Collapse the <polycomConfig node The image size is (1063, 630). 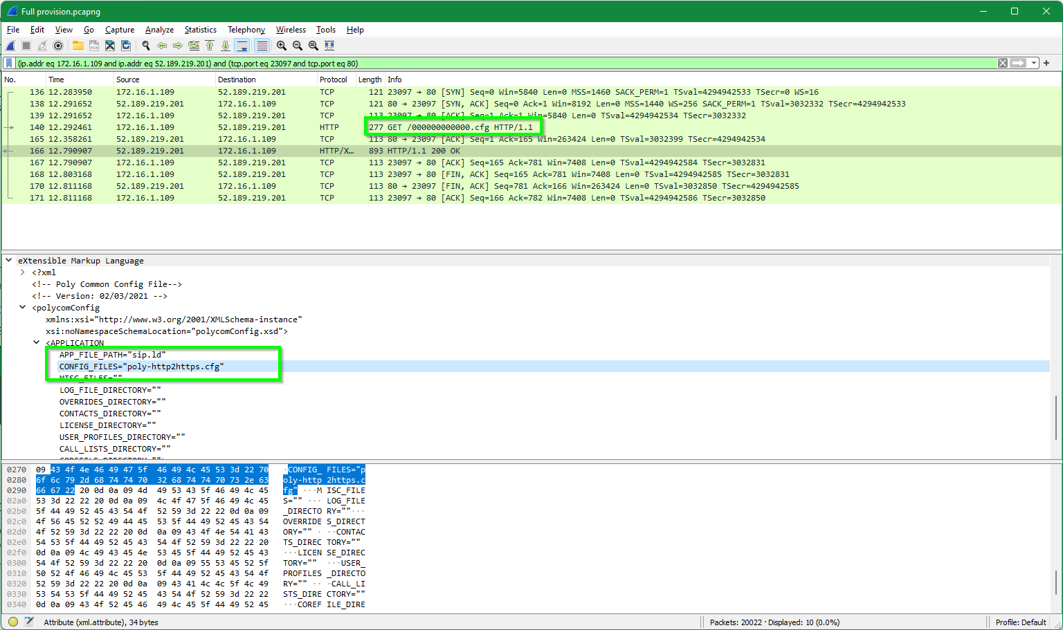23,308
